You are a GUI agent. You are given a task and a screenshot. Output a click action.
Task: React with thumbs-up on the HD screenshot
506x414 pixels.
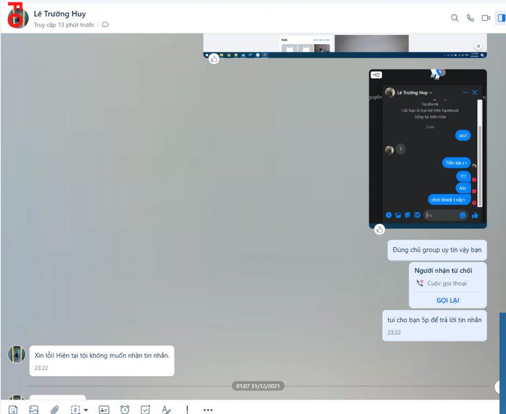click(379, 229)
